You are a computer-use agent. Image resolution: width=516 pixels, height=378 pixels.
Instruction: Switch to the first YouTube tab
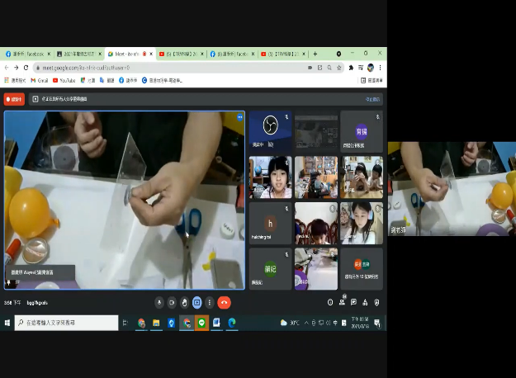181,54
